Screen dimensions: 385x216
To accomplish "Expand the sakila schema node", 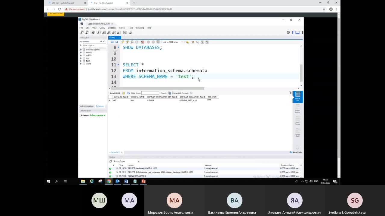I will pos(81,55).
